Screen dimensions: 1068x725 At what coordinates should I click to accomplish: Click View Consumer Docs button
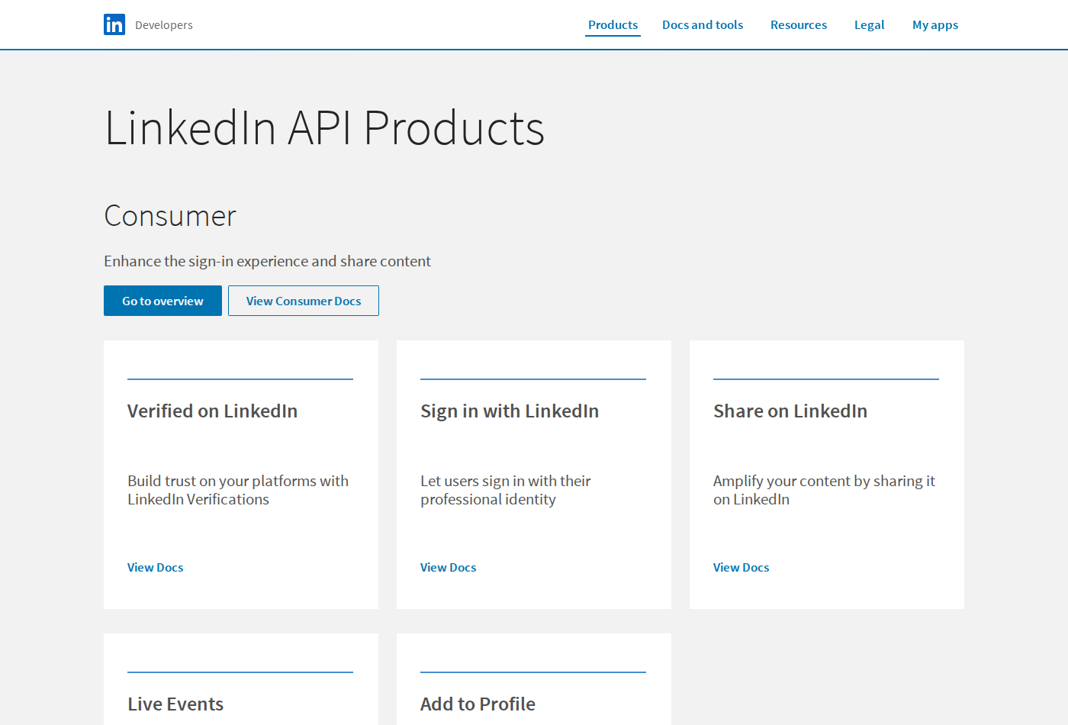click(304, 301)
